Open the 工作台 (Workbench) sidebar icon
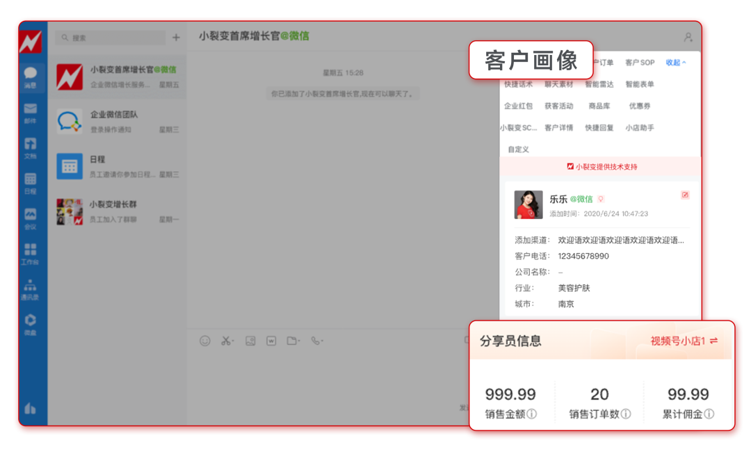Image resolution: width=751 pixels, height=454 pixels. [x=30, y=248]
